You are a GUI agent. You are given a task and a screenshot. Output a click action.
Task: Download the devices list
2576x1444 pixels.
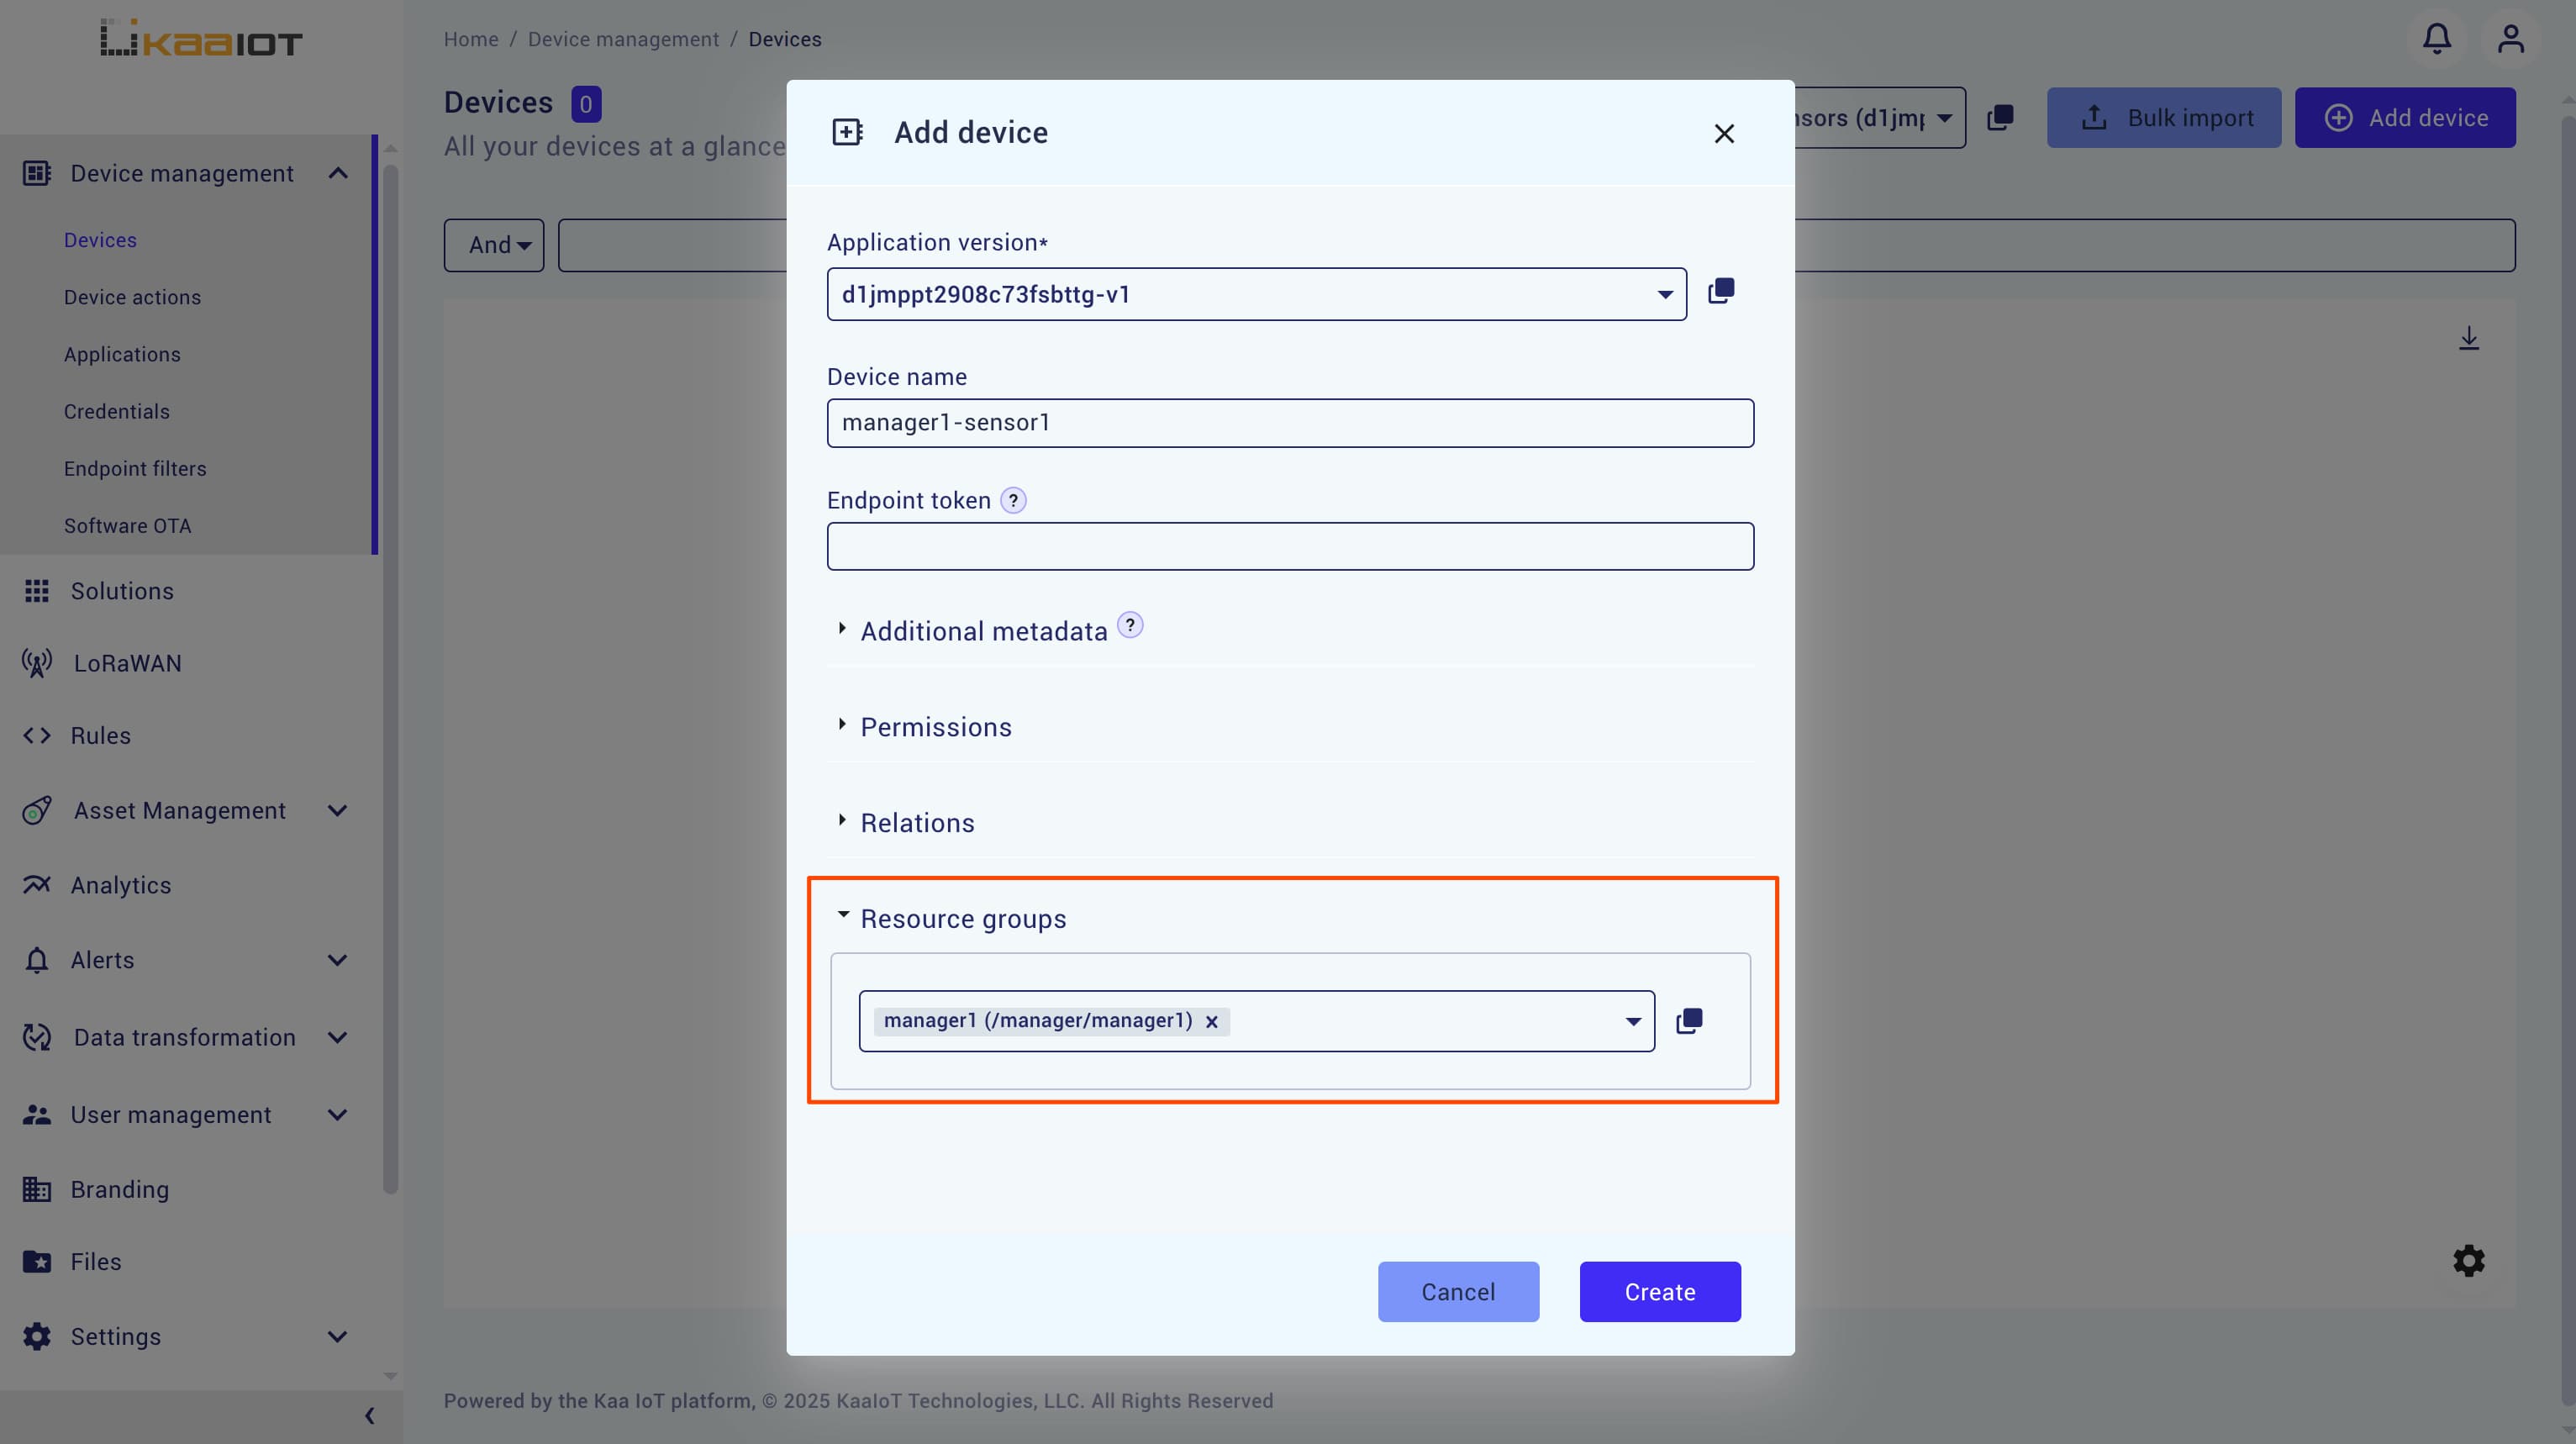[x=2469, y=338]
